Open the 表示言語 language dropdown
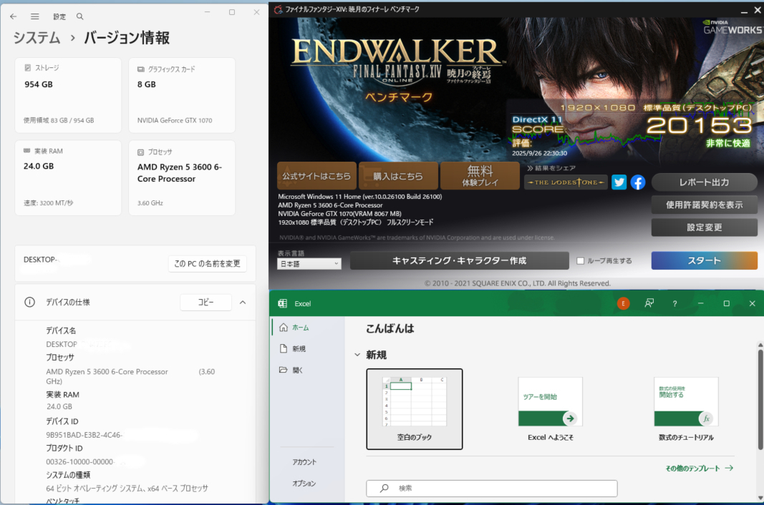The image size is (764, 505). [x=309, y=264]
